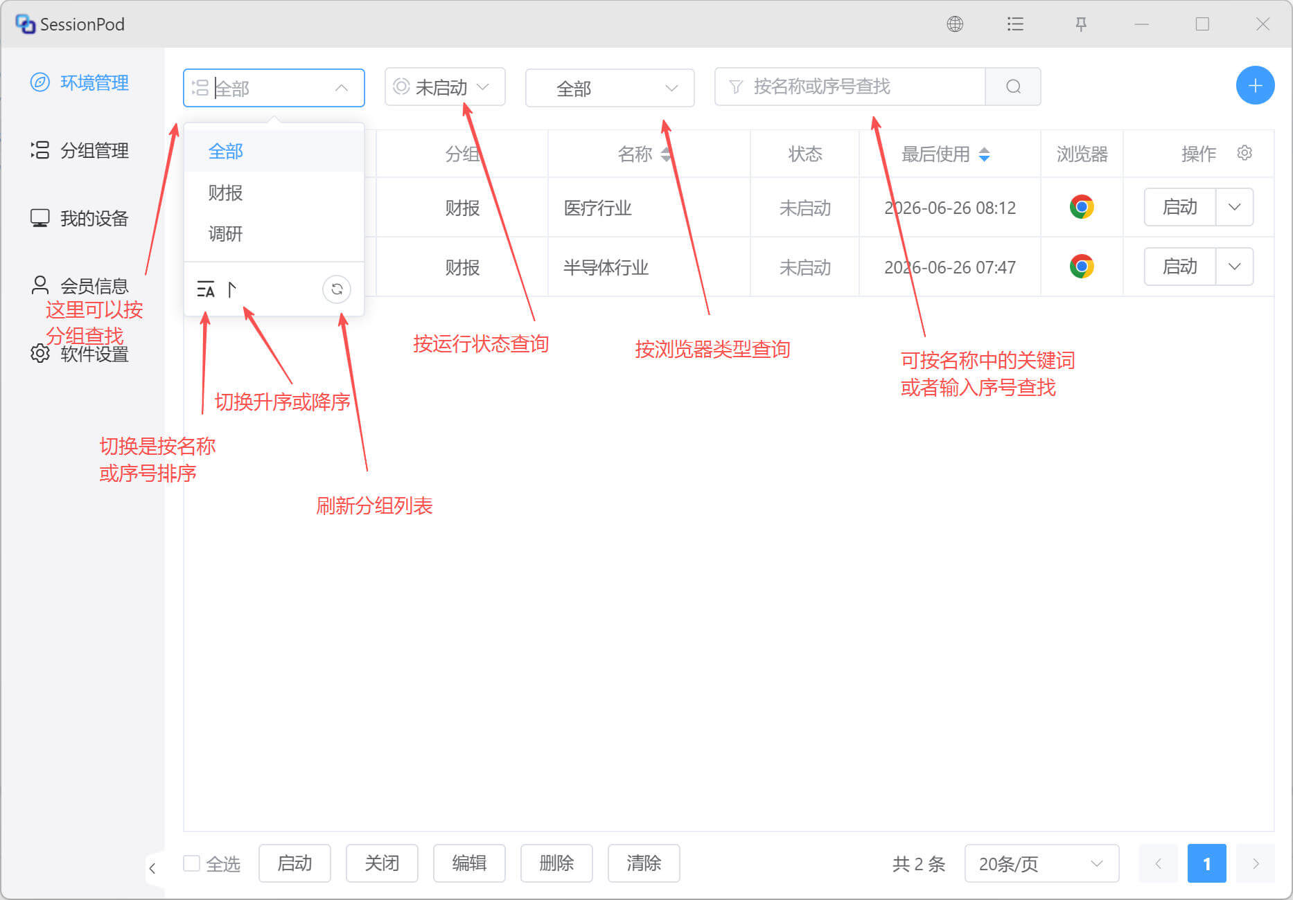Collapse the group filter dropdown field

pyautogui.click(x=274, y=88)
